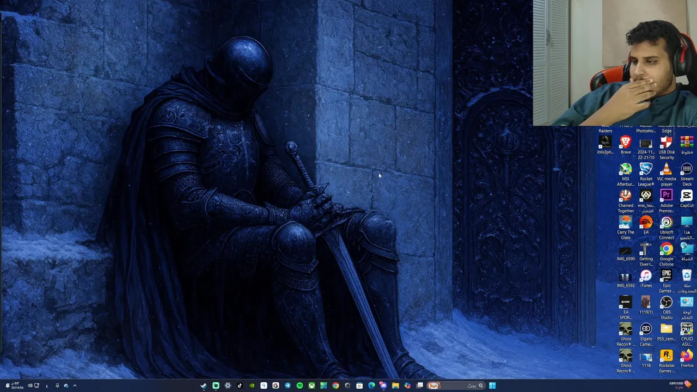The width and height of the screenshot is (697, 392).
Task: Select the EA SPORTS game shortcut
Action: 626,308
